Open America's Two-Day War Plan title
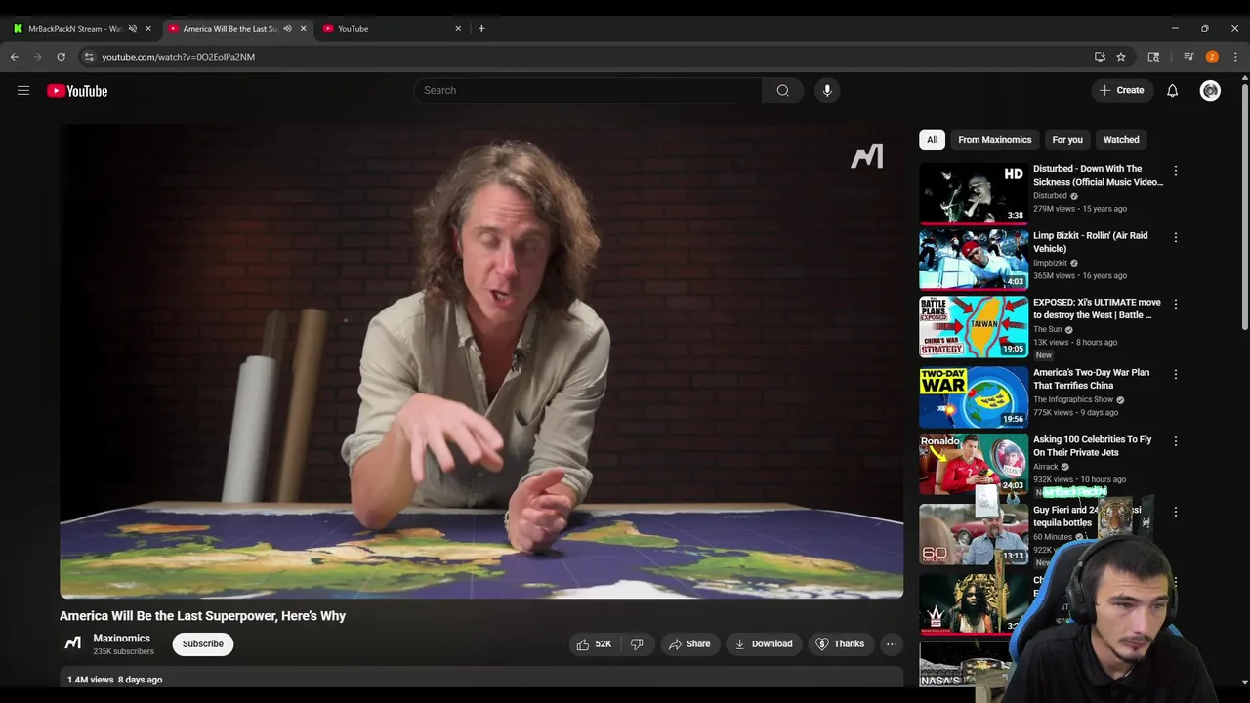 click(1091, 379)
